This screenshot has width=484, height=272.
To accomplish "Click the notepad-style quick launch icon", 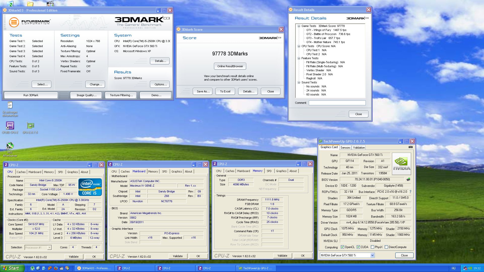I will pyautogui.click(x=44, y=268).
